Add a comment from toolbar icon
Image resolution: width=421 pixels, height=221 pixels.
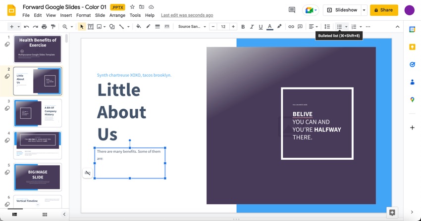(x=300, y=27)
